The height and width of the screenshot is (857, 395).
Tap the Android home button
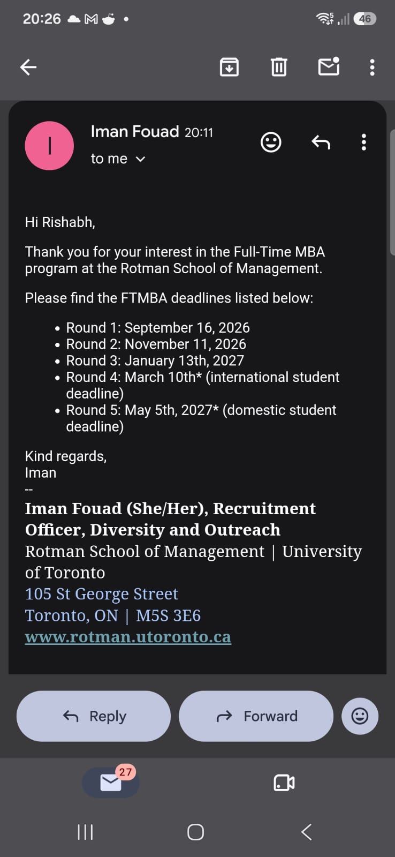[x=195, y=832]
